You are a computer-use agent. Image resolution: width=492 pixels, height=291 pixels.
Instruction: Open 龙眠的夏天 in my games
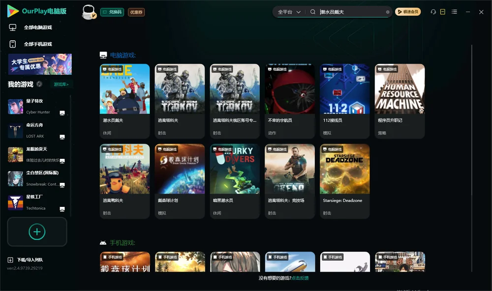(x=37, y=154)
